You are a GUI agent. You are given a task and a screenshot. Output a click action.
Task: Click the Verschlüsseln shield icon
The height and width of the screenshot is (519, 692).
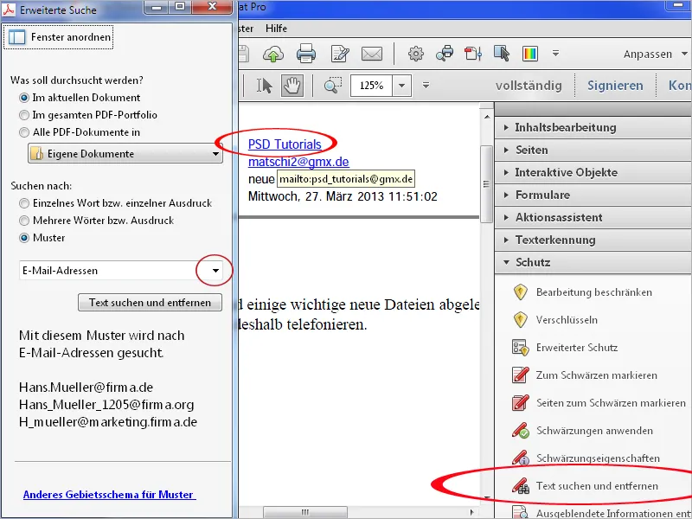click(521, 320)
